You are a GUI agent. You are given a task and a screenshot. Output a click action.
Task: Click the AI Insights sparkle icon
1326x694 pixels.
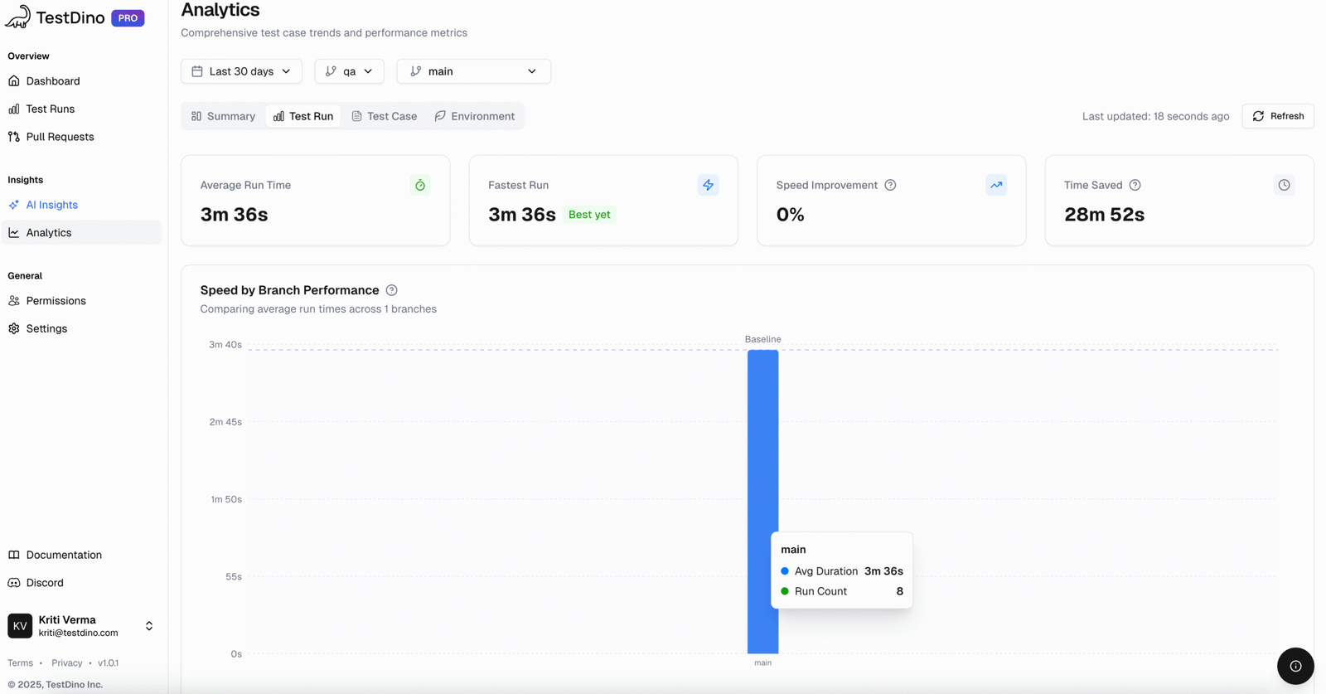tap(14, 205)
